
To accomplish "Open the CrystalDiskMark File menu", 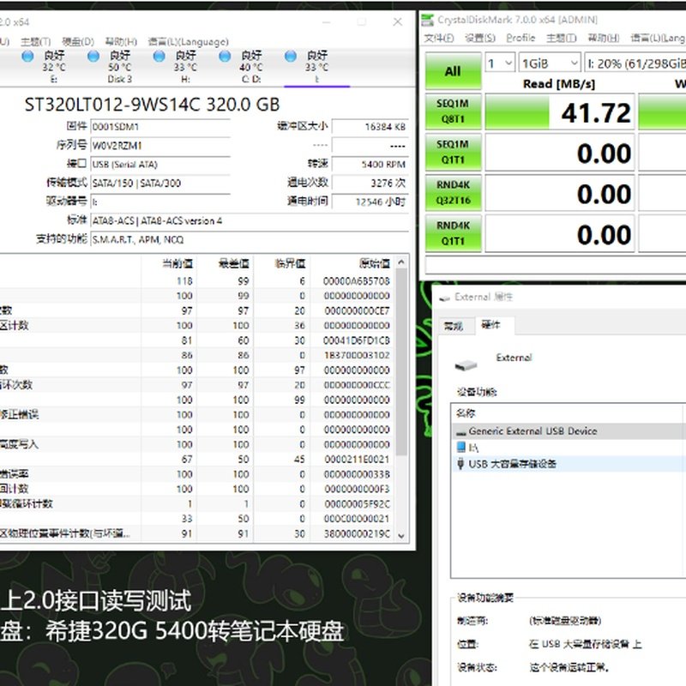I will click(x=439, y=38).
